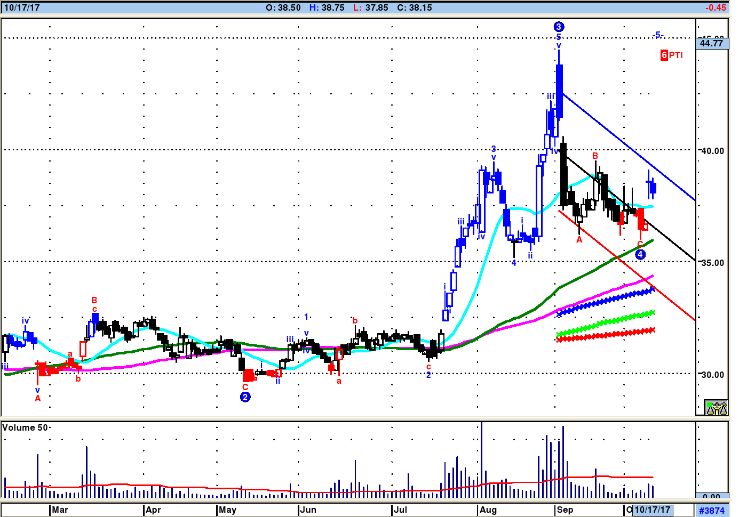Click the Volume 50 panel title
The height and width of the screenshot is (517, 747).
pos(25,427)
